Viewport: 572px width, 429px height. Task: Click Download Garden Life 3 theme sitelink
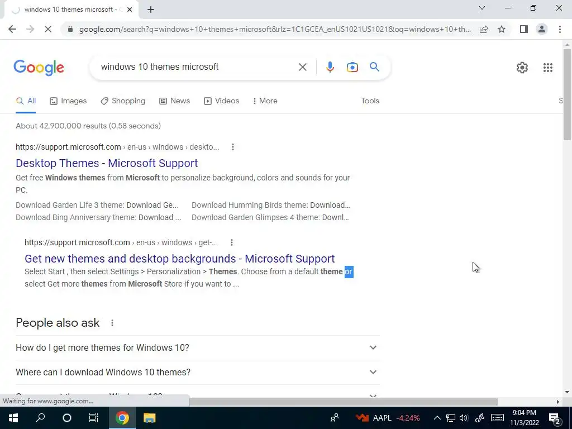pos(97,205)
